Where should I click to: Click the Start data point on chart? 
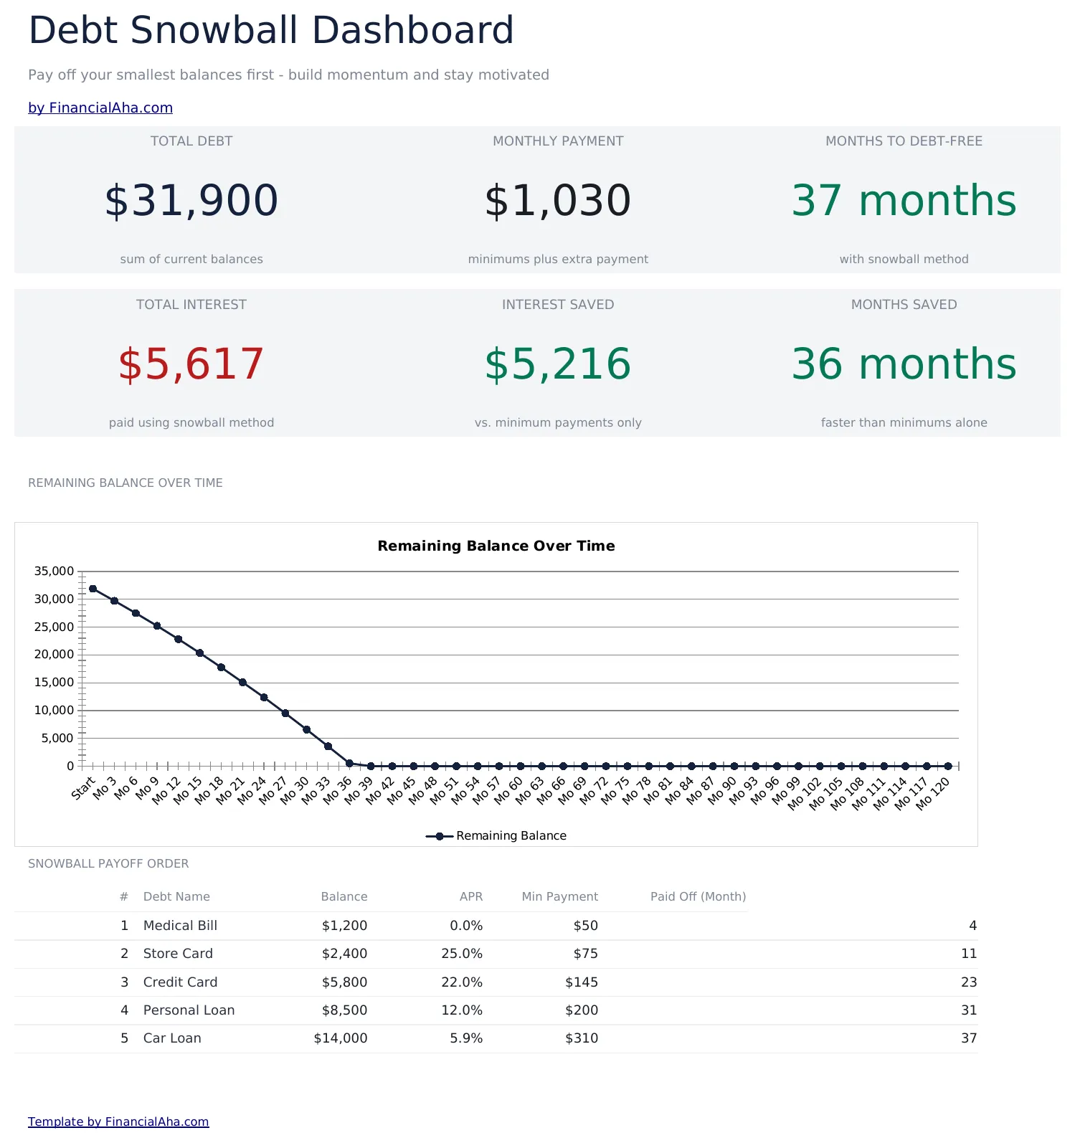pos(93,589)
